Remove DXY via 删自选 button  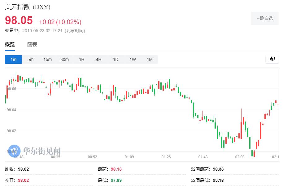pyautogui.click(x=265, y=18)
